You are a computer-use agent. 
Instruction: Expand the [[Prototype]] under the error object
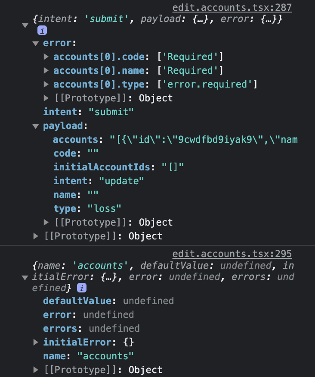pyautogui.click(x=46, y=98)
